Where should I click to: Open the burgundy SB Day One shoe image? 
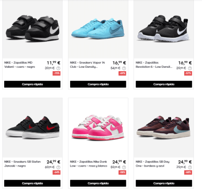coord(164,128)
